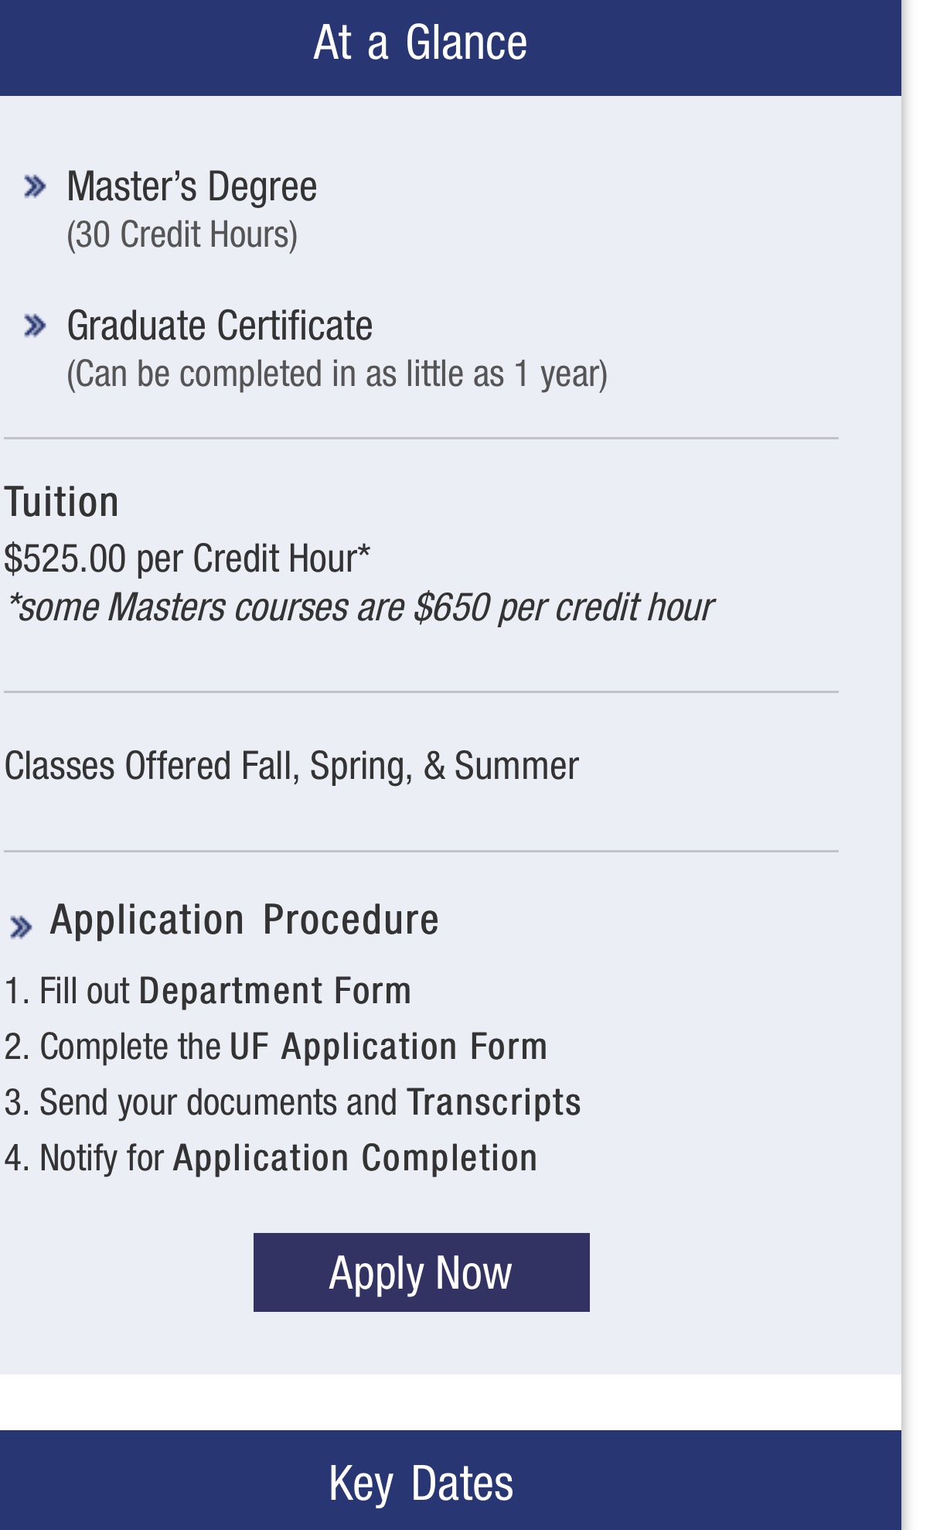Click the vertical scrollbar at the right edge
The height and width of the screenshot is (1530, 947).
tap(925, 765)
